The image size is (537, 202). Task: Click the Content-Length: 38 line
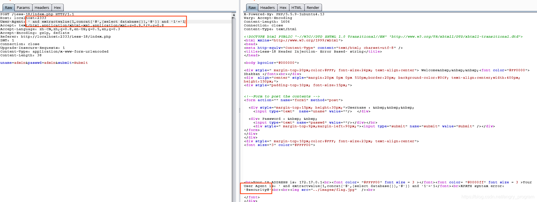(x=21, y=55)
